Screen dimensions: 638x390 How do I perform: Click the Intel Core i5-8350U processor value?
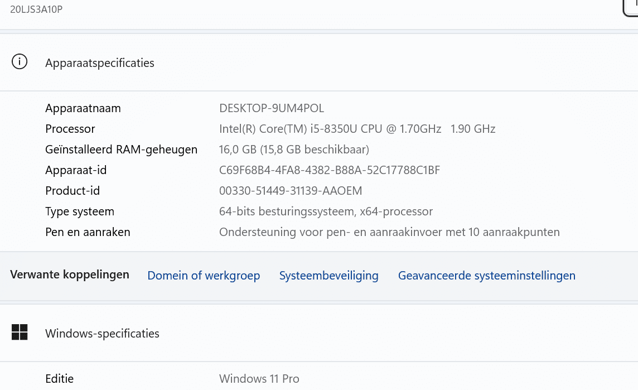[357, 129]
